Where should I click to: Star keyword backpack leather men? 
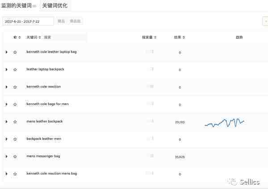[15, 139]
